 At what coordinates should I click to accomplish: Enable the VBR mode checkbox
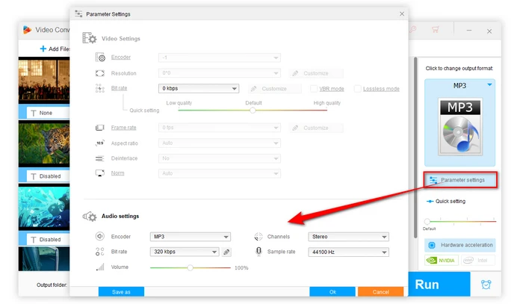pos(314,89)
